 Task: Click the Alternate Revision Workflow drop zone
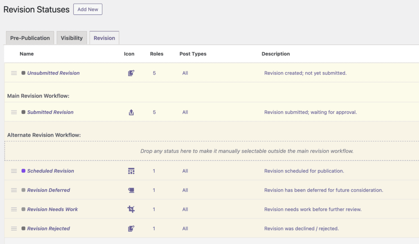click(x=212, y=151)
